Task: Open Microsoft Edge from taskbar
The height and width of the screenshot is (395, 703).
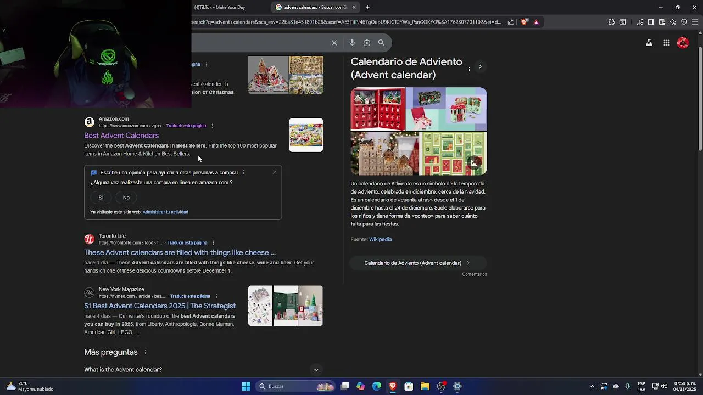Action: tap(377, 386)
